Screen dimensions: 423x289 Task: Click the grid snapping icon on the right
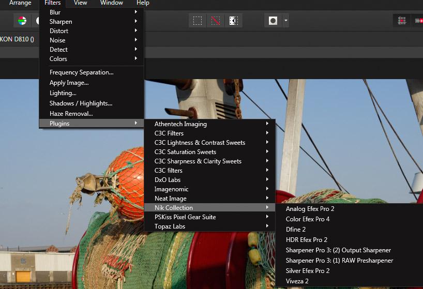[402, 21]
